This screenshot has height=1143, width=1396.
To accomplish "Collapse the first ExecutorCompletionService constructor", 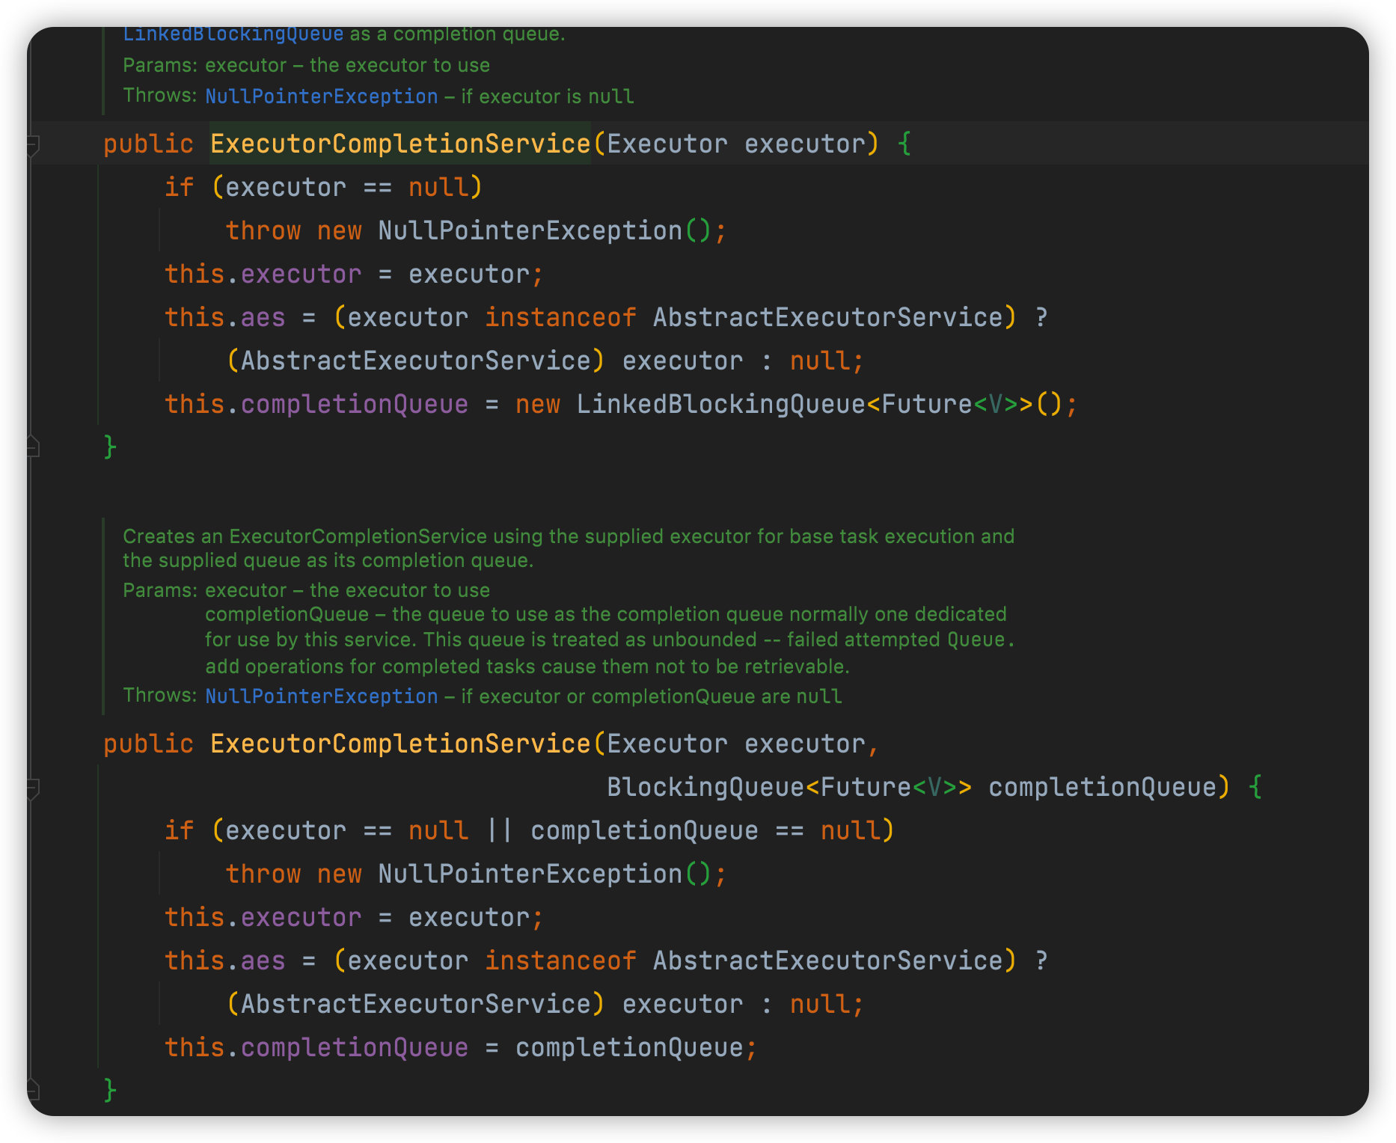I will pos(33,143).
